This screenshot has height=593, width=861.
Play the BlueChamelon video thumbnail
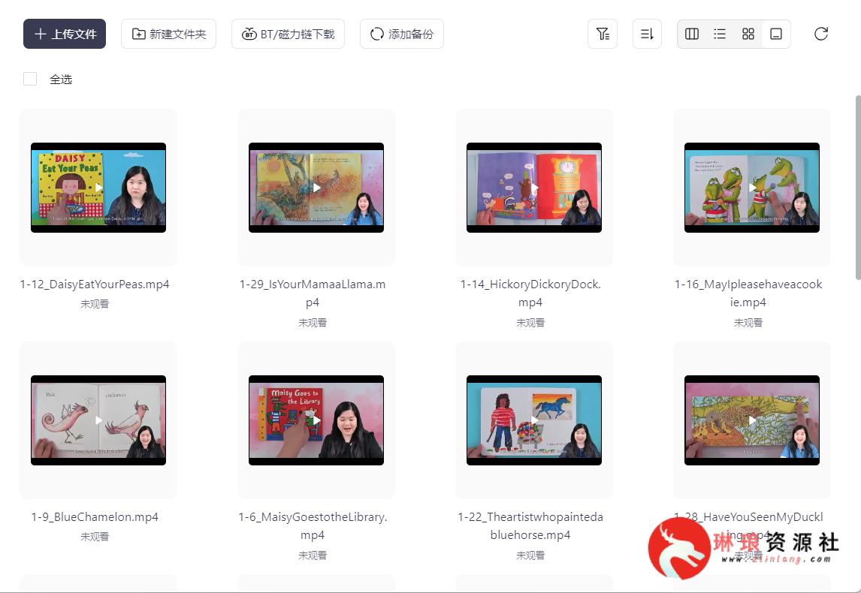(x=98, y=420)
